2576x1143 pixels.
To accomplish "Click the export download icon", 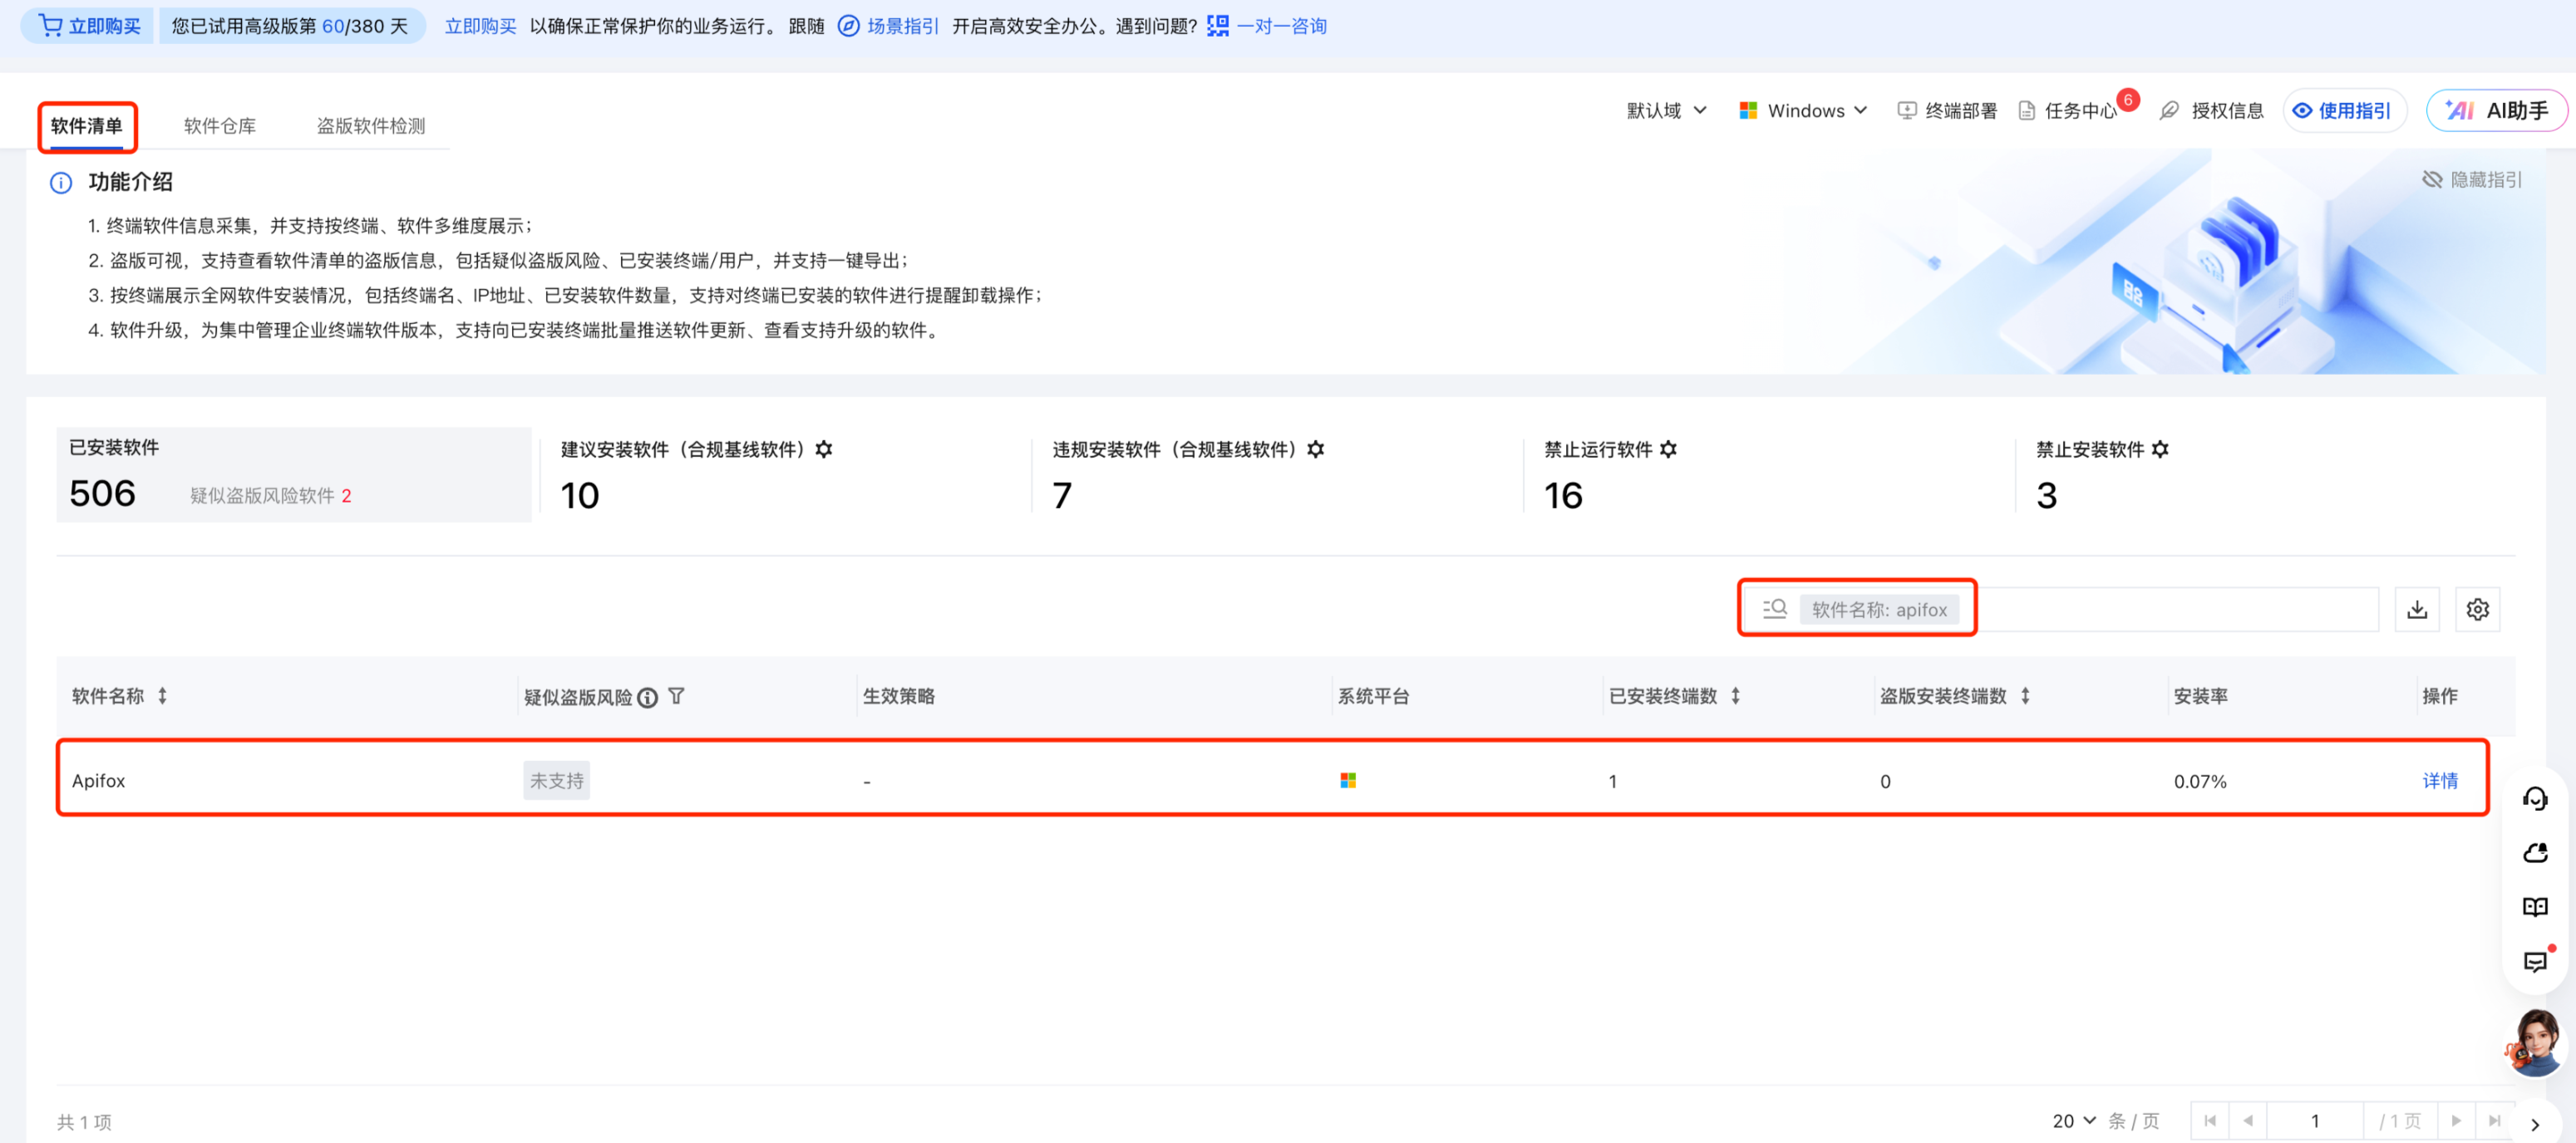I will [2416, 610].
